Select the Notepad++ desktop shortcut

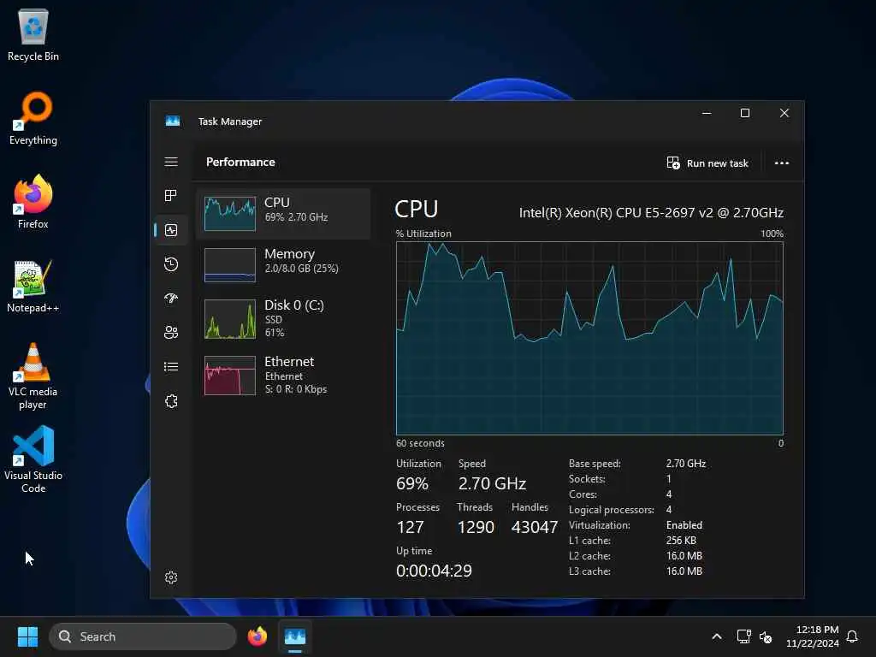tap(33, 286)
